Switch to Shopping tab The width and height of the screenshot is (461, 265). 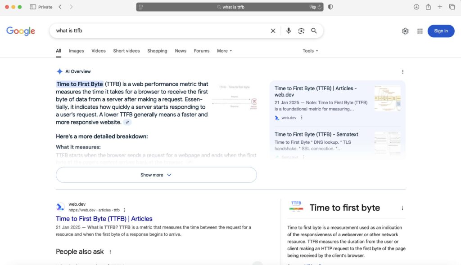[157, 51]
